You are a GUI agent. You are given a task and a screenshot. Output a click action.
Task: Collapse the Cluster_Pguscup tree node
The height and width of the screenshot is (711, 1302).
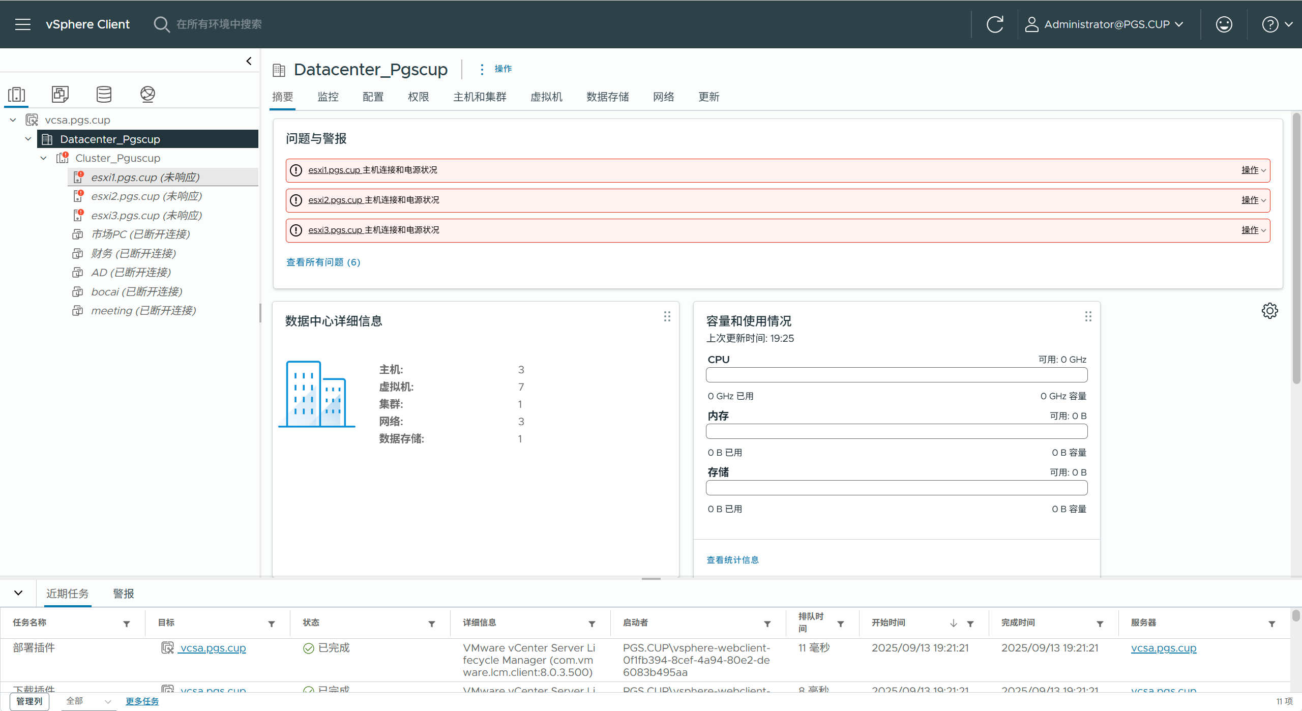click(44, 158)
